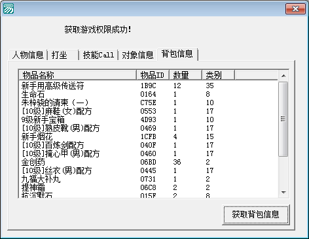
Task: Click the vertical scrollbar thumb
Action: [x=283, y=119]
